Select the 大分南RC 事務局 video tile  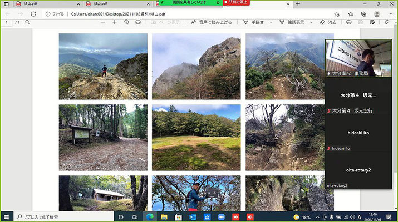click(358, 58)
